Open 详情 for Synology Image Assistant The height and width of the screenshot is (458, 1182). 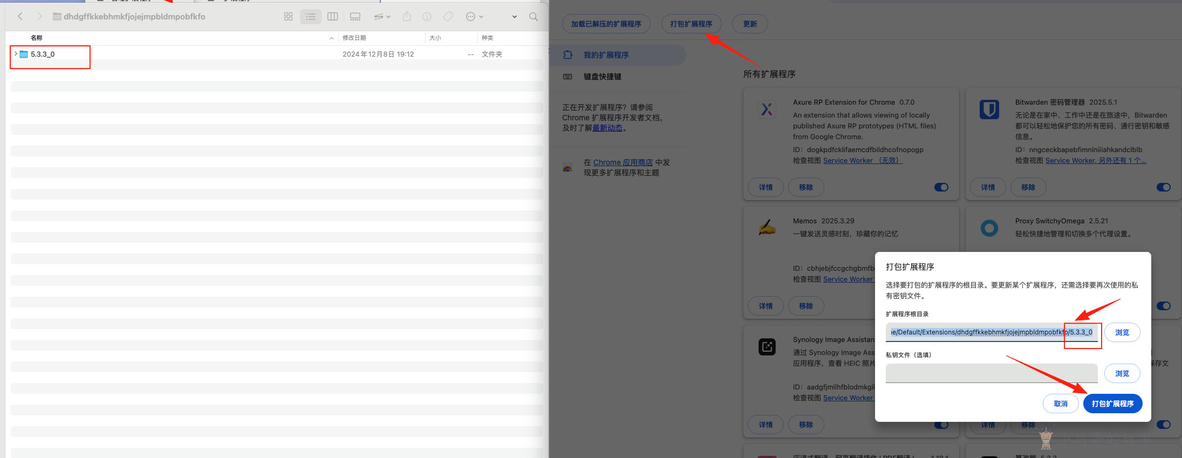click(766, 425)
